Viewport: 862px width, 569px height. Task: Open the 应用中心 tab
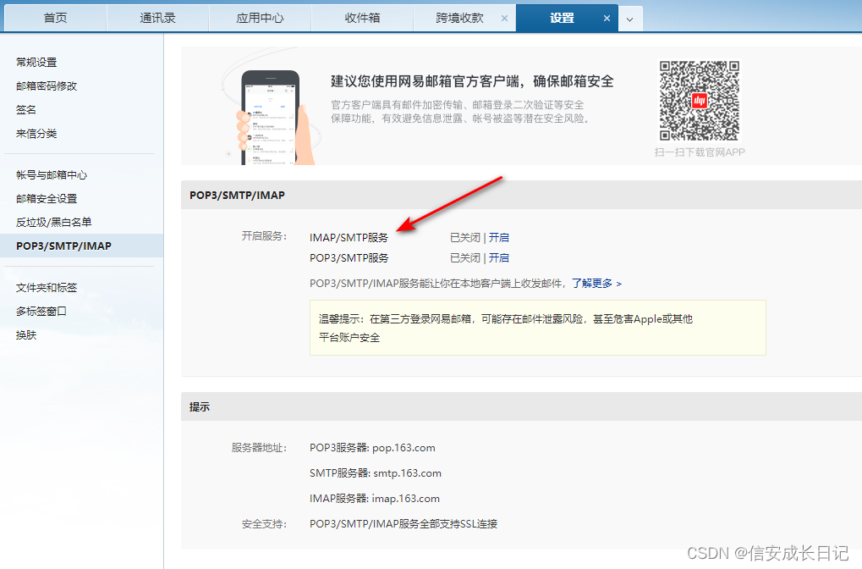260,18
